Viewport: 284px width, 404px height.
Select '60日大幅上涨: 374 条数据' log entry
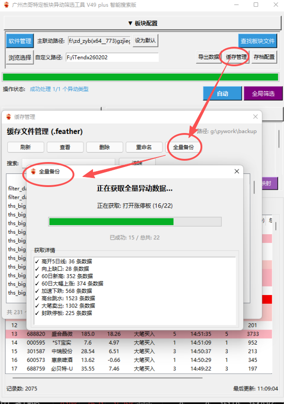click(x=69, y=283)
